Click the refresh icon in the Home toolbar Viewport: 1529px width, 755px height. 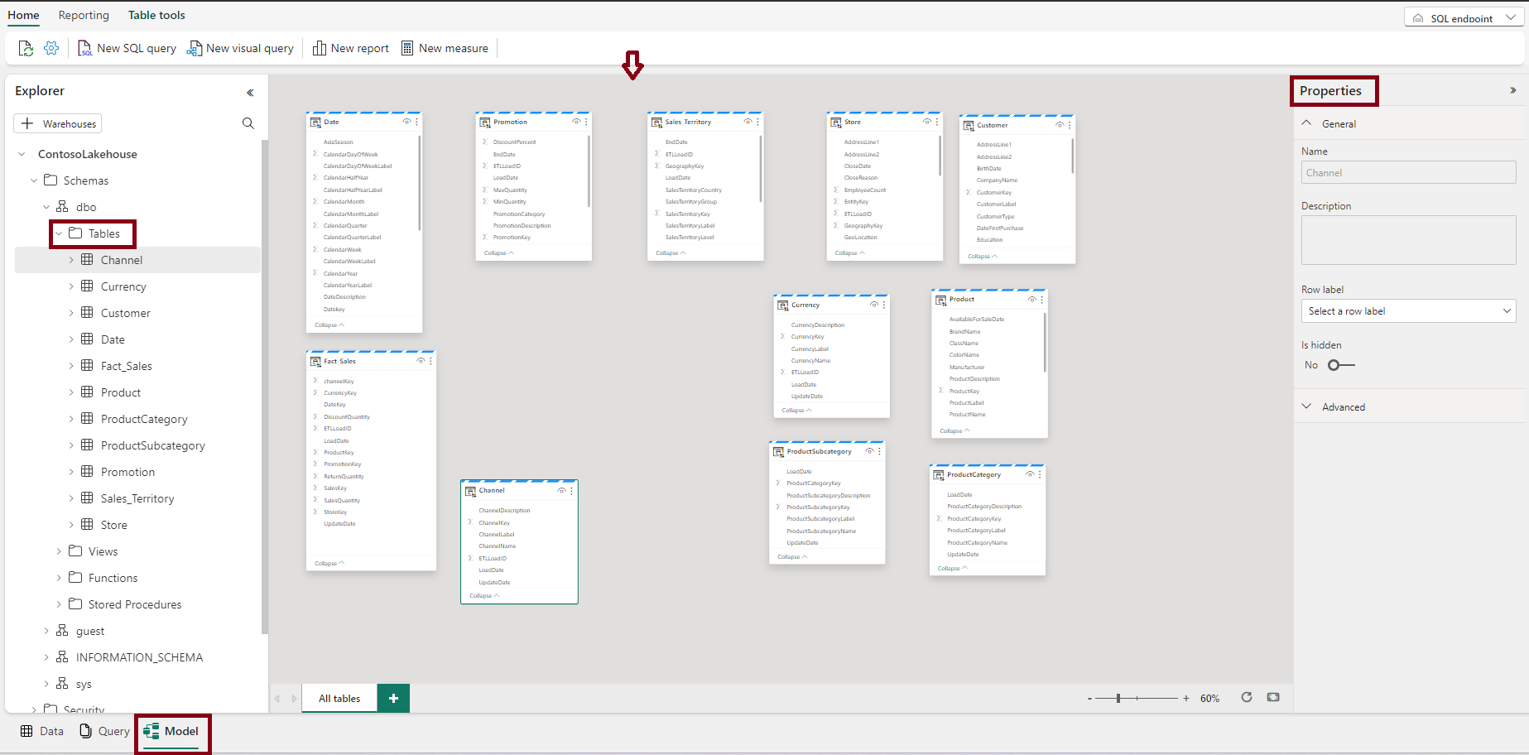[26, 49]
